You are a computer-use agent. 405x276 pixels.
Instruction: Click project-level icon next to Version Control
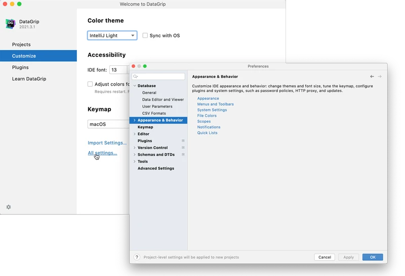coord(183,147)
